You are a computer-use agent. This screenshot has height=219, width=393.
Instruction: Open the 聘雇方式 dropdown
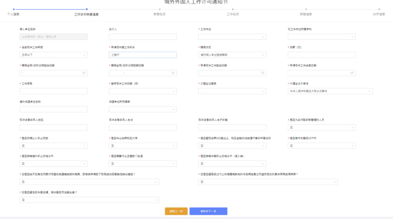point(232,55)
